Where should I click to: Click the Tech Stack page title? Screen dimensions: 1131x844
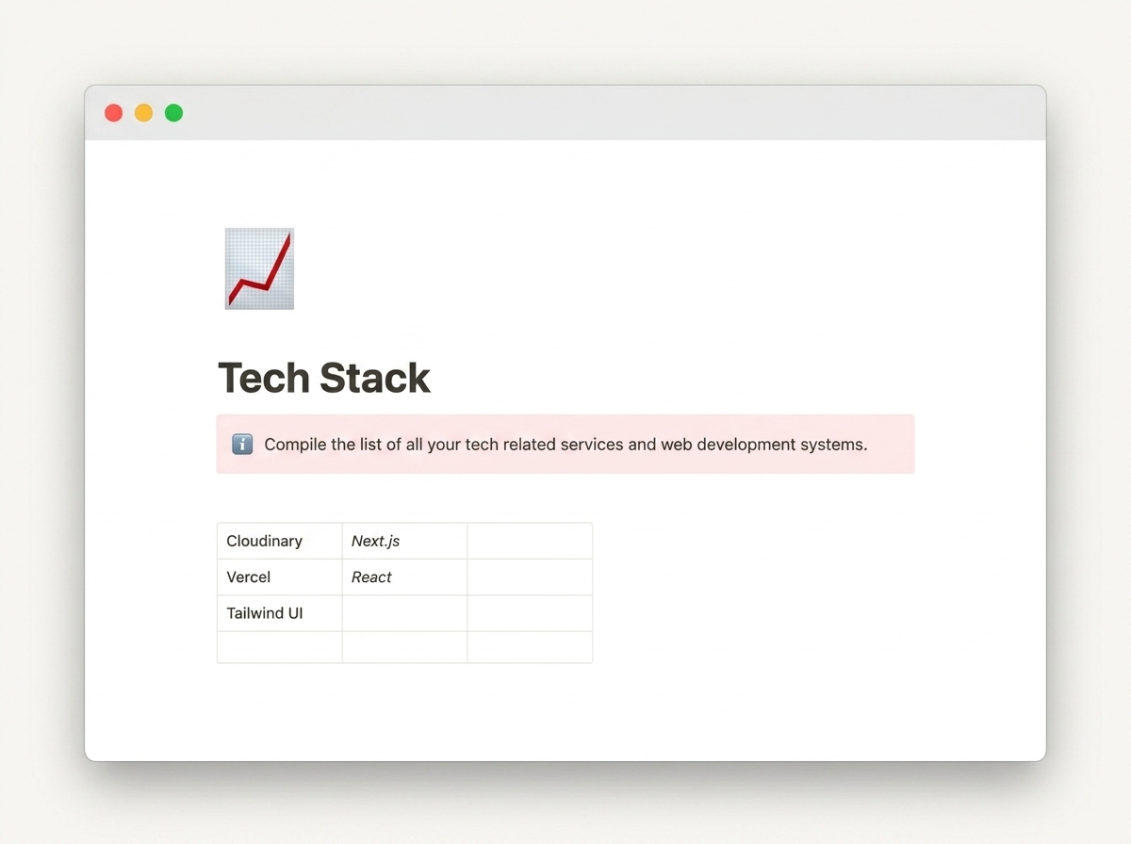pos(324,378)
